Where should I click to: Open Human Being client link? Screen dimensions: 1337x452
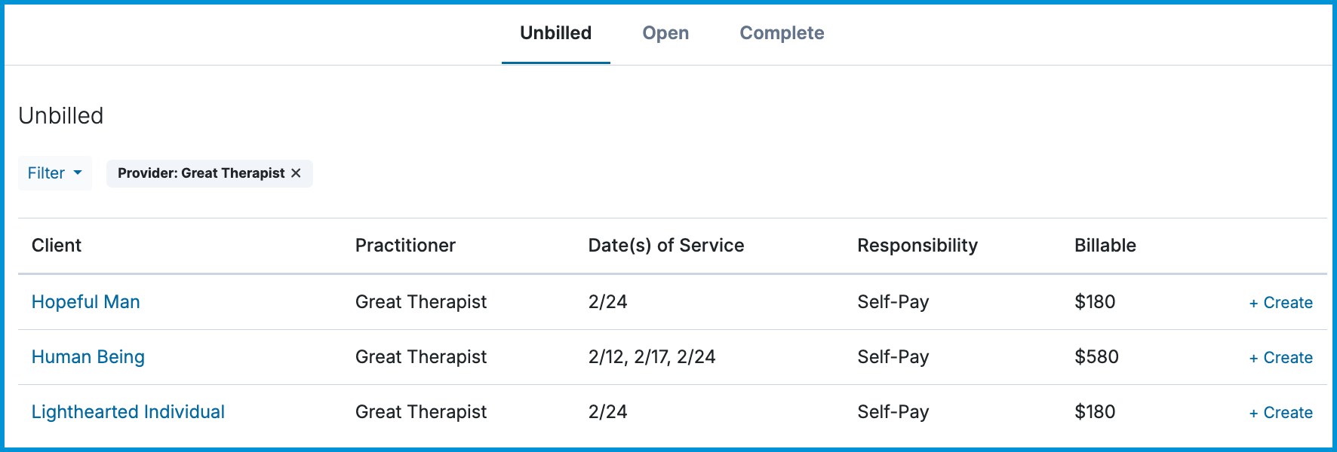pyautogui.click(x=88, y=357)
